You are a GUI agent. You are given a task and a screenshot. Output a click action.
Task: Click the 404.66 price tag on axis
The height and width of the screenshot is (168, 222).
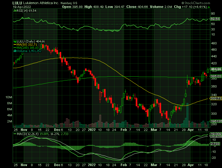point(216,69)
